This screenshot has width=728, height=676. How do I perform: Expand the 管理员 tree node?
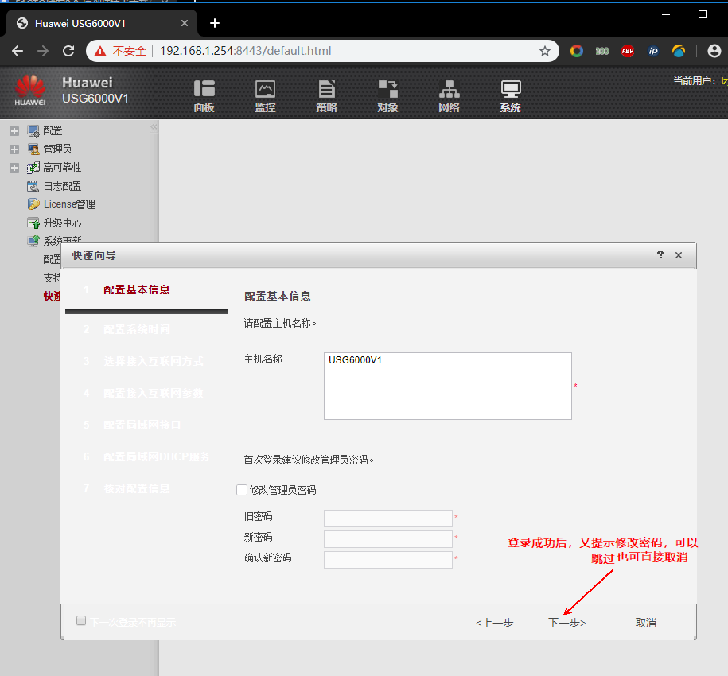(x=14, y=150)
